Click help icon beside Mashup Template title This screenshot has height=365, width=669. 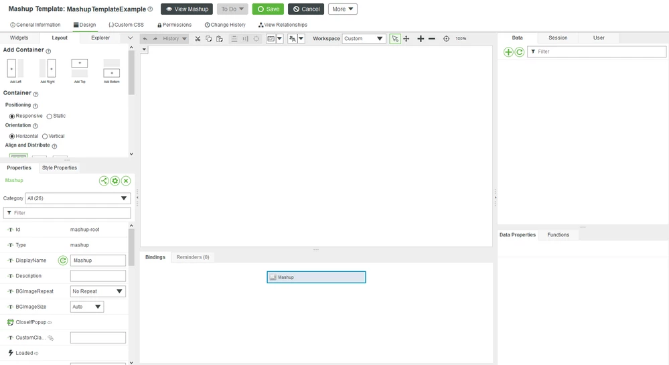pos(150,9)
